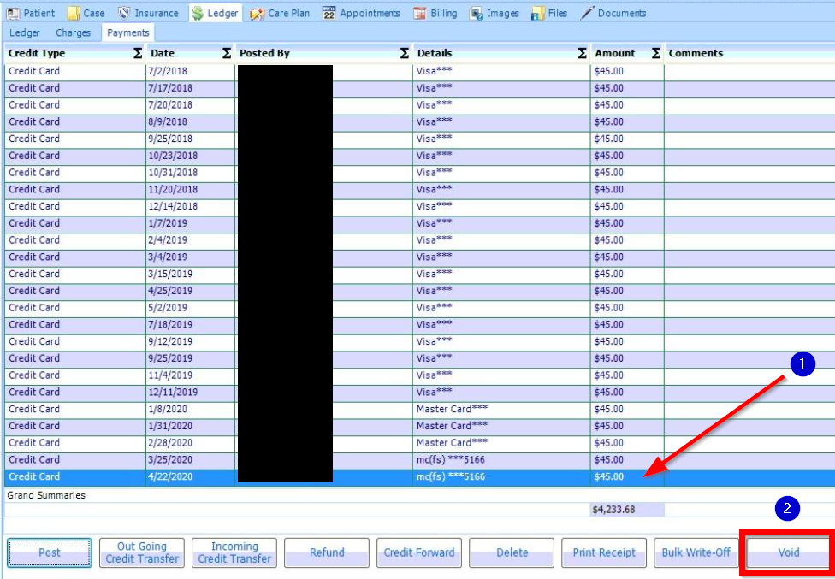This screenshot has height=579, width=835.
Task: Open the Case tab
Action: point(86,13)
